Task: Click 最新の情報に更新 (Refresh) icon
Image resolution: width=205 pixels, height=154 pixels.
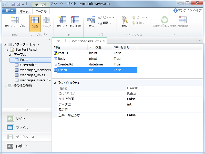Action: pyautogui.click(x=164, y=20)
